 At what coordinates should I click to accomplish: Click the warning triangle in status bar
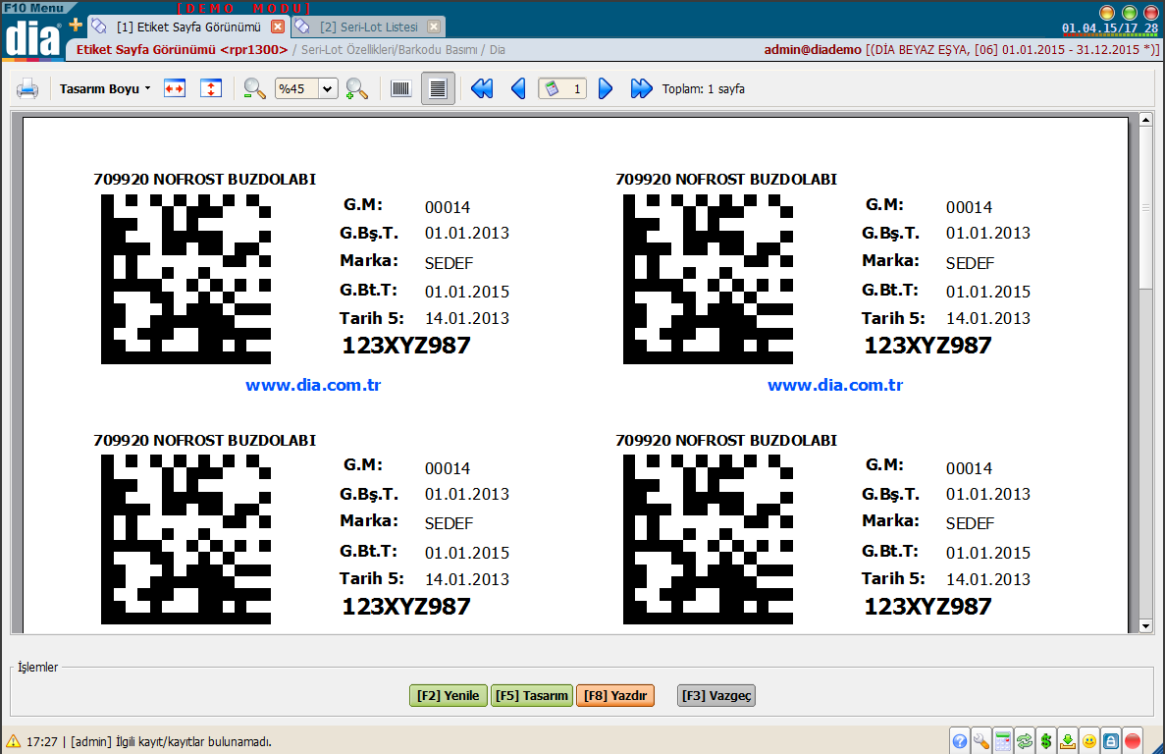(14, 740)
